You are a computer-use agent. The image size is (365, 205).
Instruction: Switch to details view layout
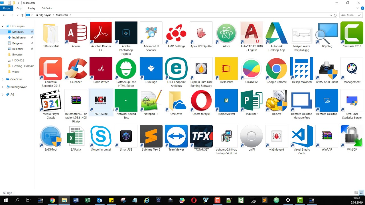pos(356,193)
